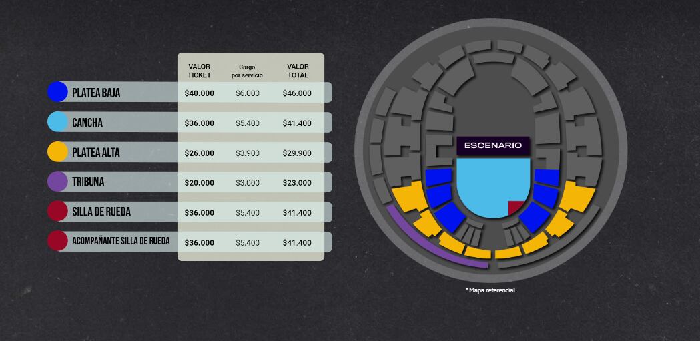Select the Platea Alta label
The width and height of the screenshot is (700, 341).
96,153
